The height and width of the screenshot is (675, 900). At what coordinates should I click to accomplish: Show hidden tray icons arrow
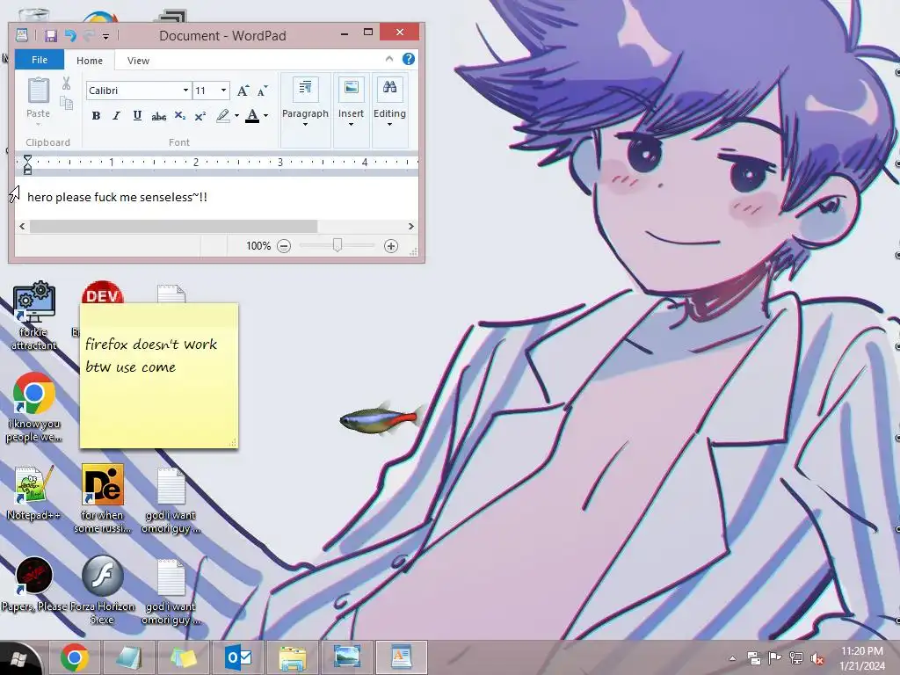pos(732,658)
